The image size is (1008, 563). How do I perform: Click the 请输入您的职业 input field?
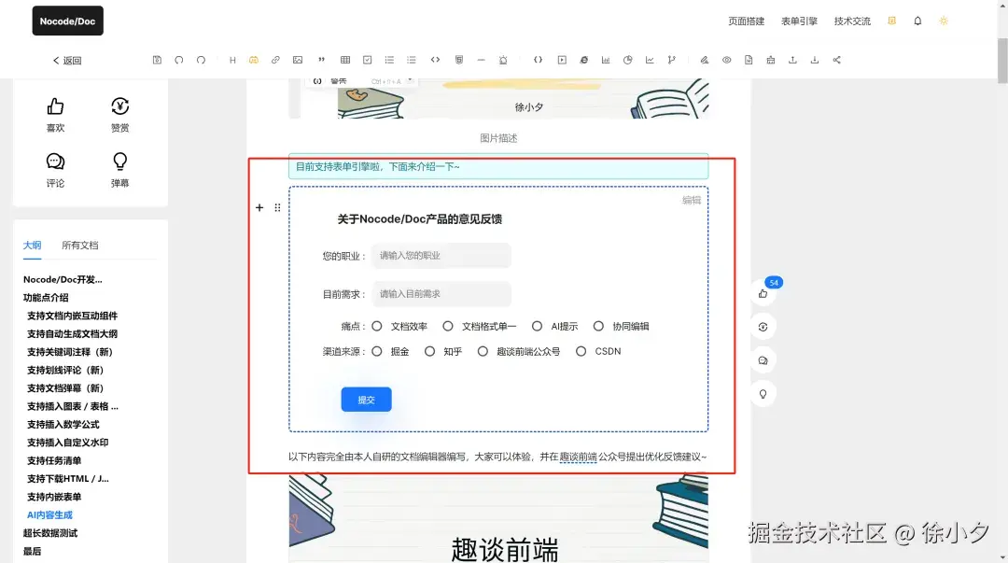click(441, 255)
